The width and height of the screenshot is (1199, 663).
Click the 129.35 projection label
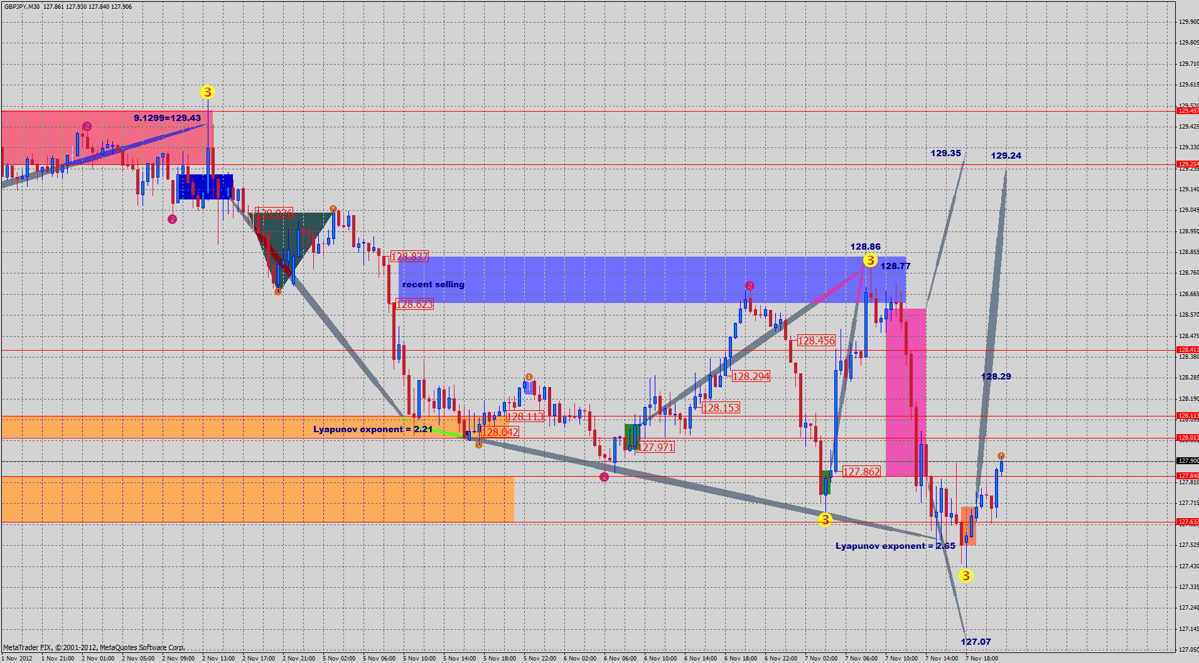tap(945, 153)
